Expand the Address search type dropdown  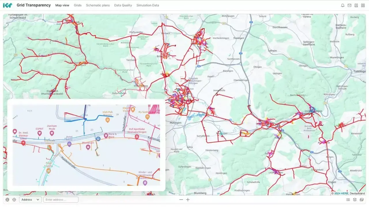tap(30, 200)
